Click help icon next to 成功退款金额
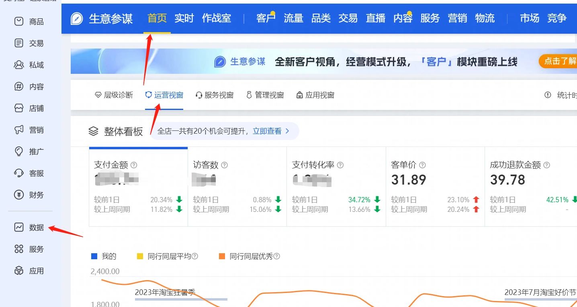Image resolution: width=577 pixels, height=307 pixels. coord(546,165)
